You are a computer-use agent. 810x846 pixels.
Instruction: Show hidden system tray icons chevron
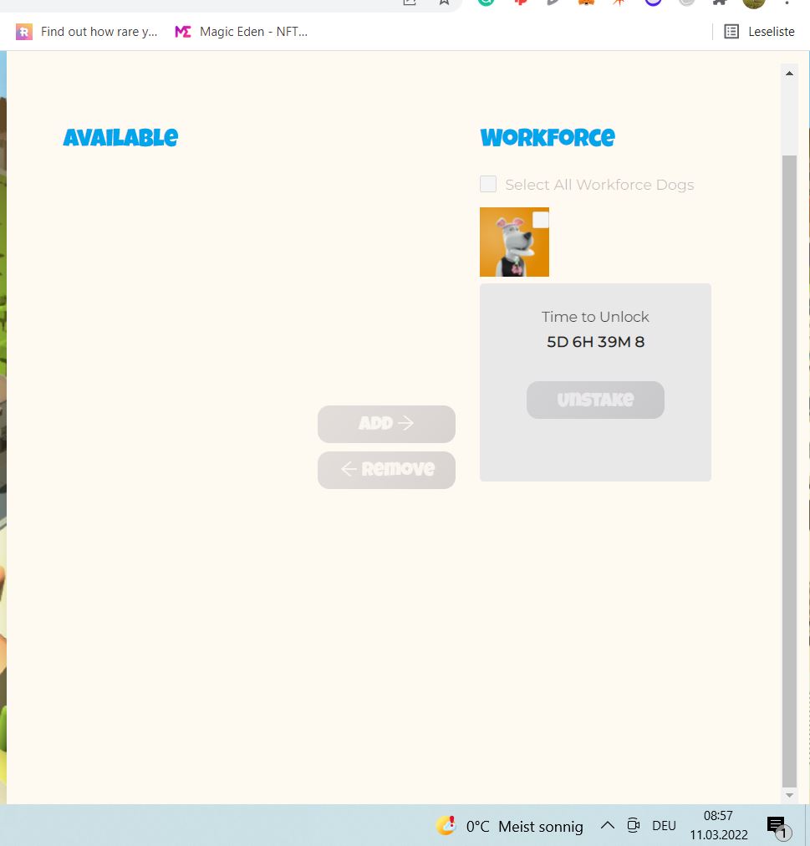click(608, 825)
